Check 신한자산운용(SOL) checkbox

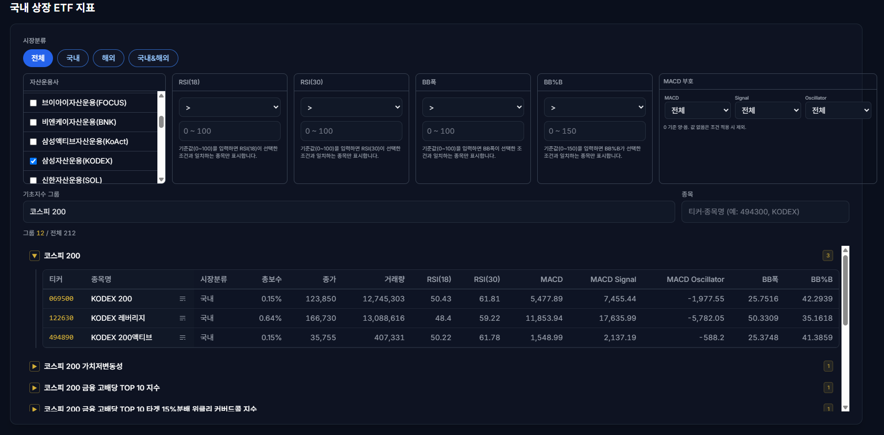point(34,180)
